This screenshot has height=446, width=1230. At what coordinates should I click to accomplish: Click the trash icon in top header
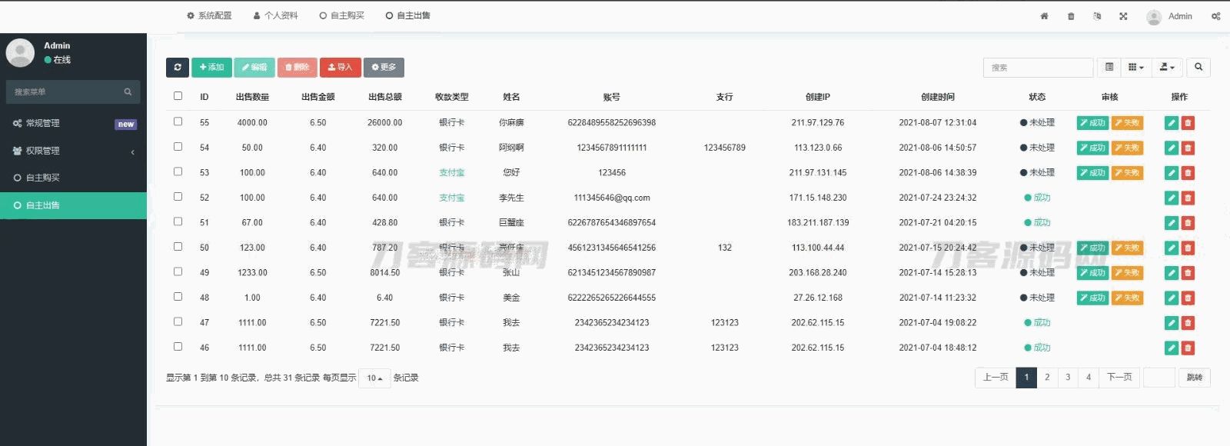tap(1071, 16)
